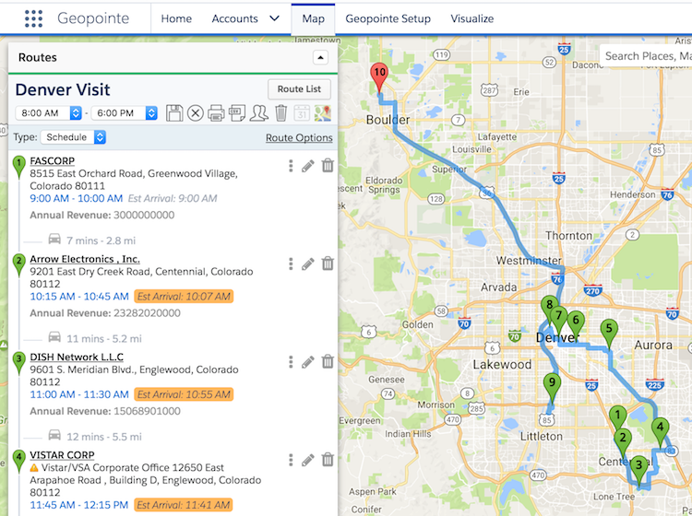Open the FASCORP account link
This screenshot has width=692, height=516.
(x=52, y=161)
